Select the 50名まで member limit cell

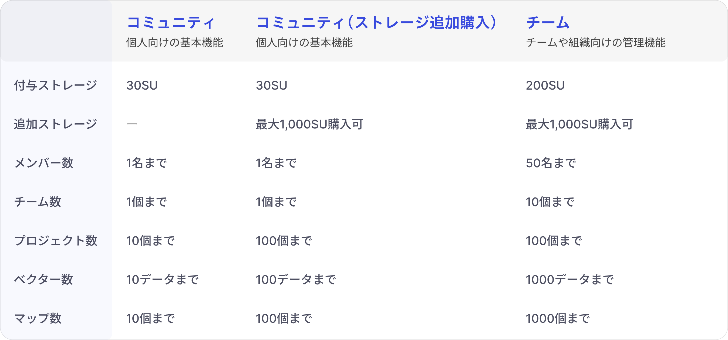click(x=551, y=163)
